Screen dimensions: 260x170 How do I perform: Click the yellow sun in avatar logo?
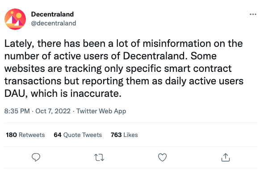coord(19,15)
